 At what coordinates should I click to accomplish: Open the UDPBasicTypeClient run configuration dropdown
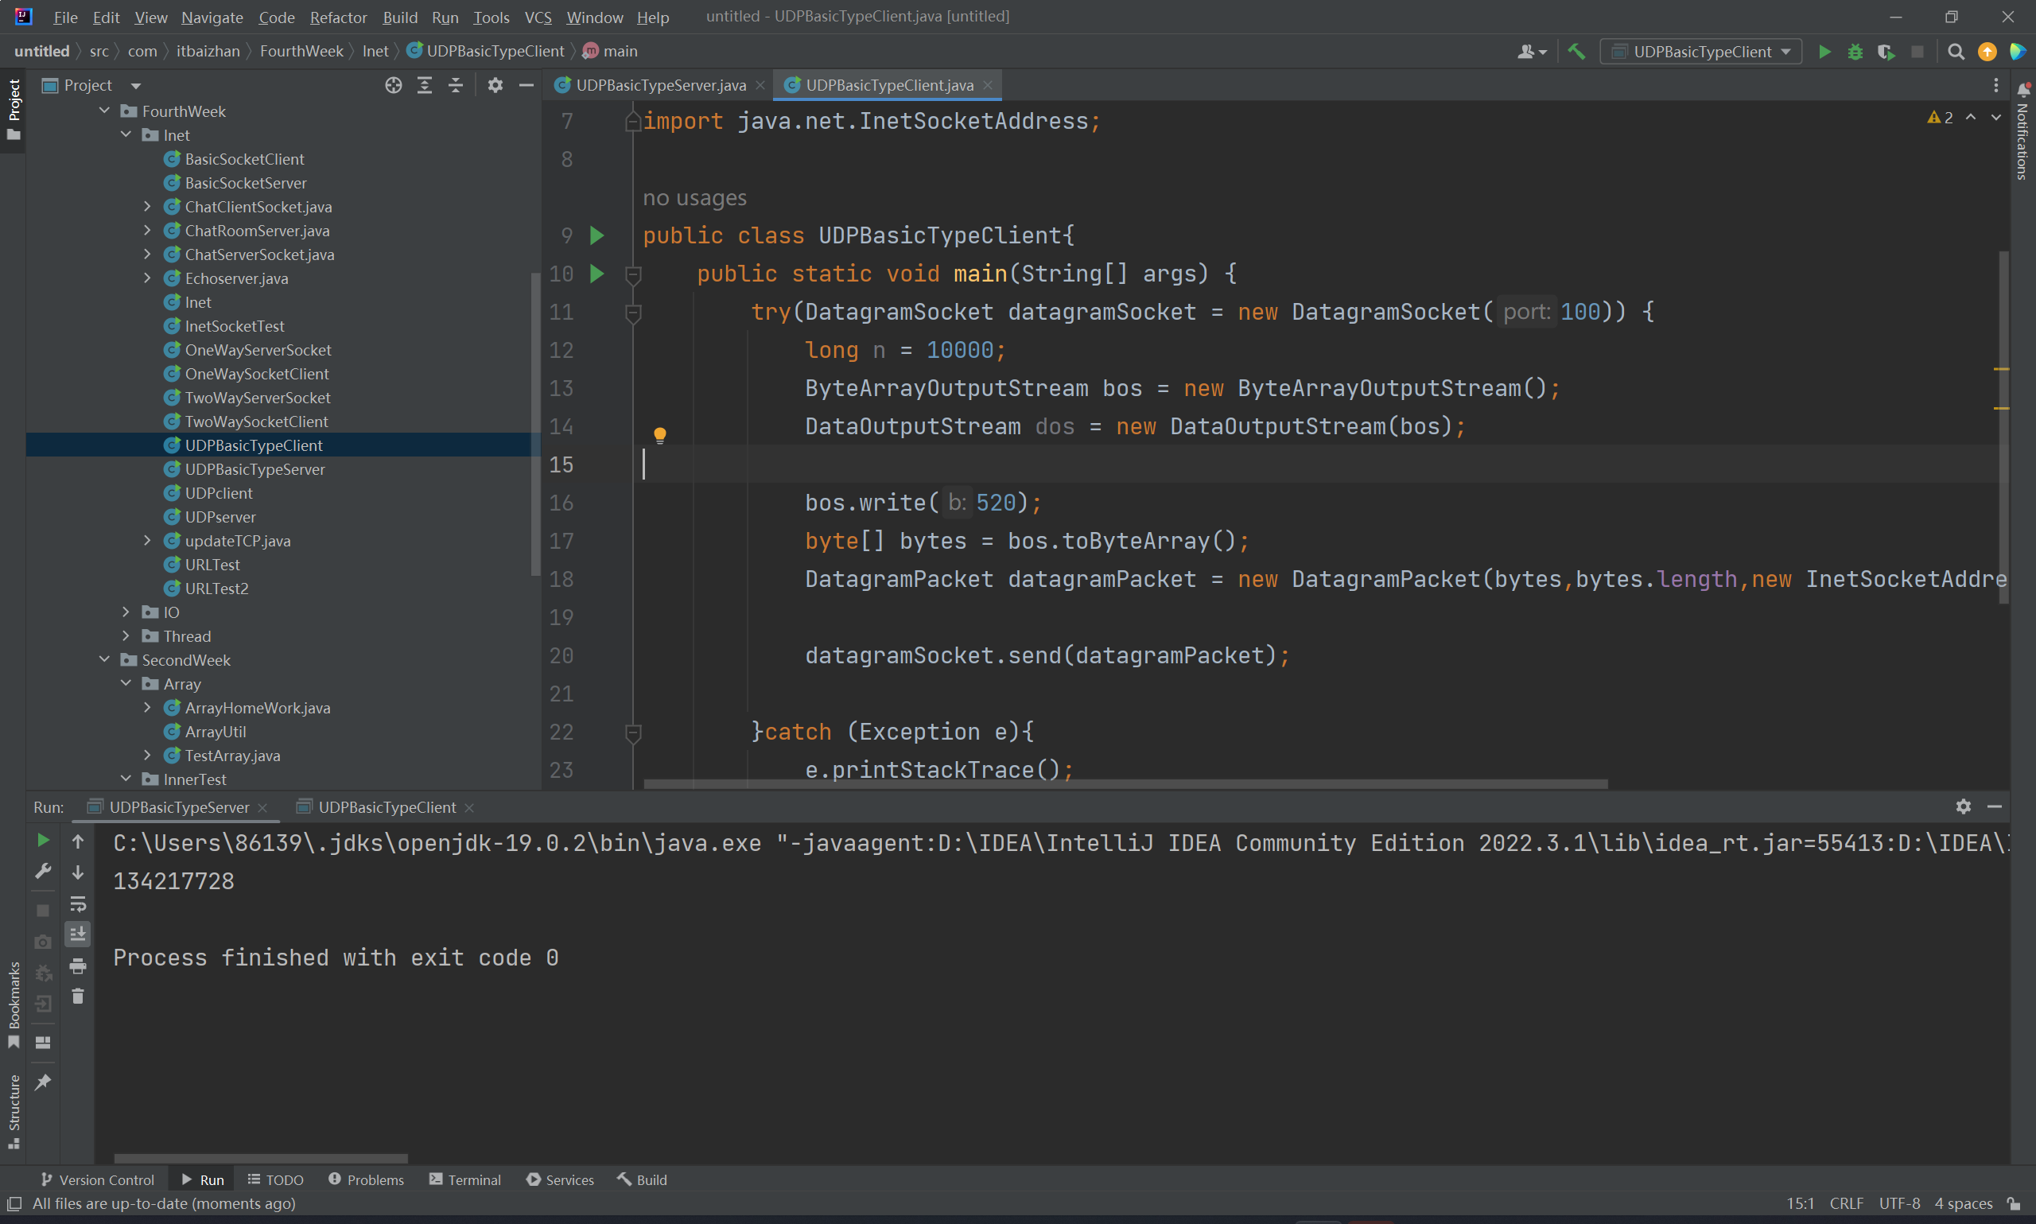(1701, 52)
